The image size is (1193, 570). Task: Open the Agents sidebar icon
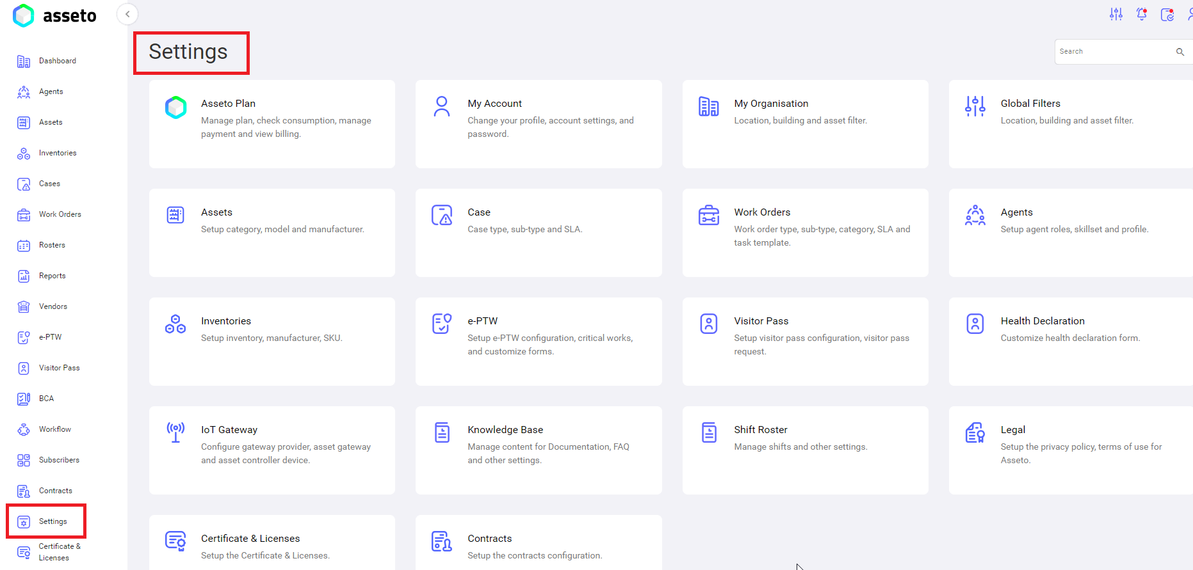click(24, 92)
